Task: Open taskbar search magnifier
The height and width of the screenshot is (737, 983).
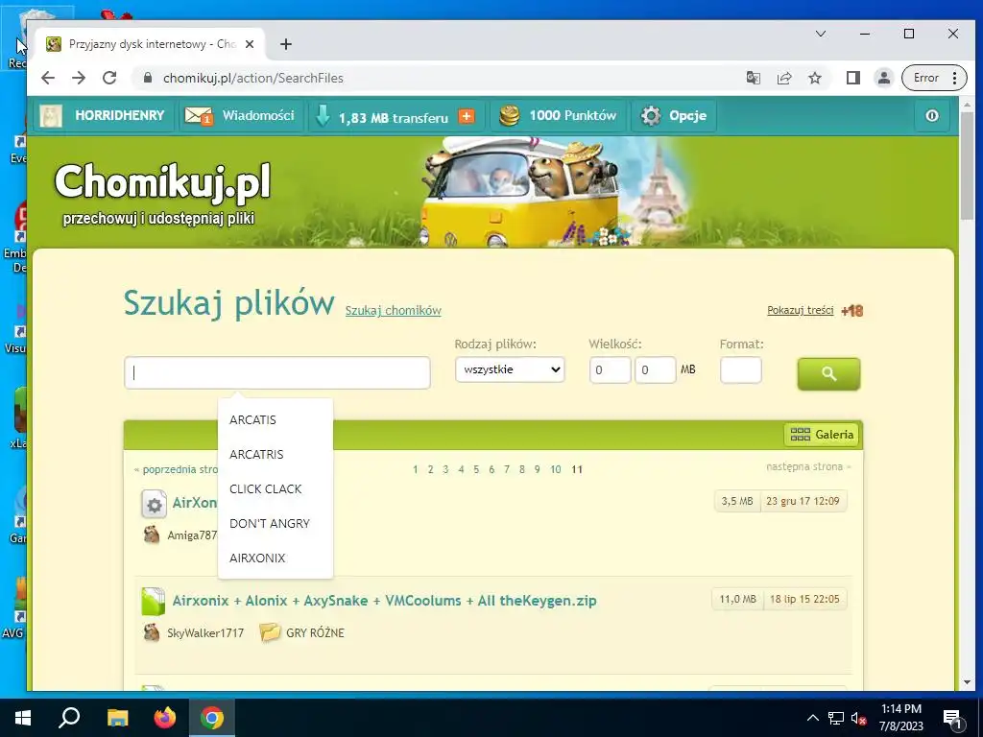Action: pyautogui.click(x=69, y=718)
